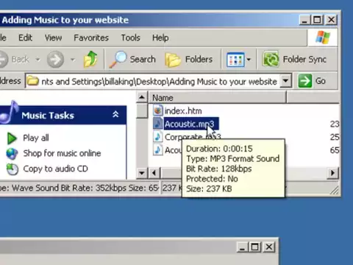Select the index.htm file name
353x265 pixels.
183,111
